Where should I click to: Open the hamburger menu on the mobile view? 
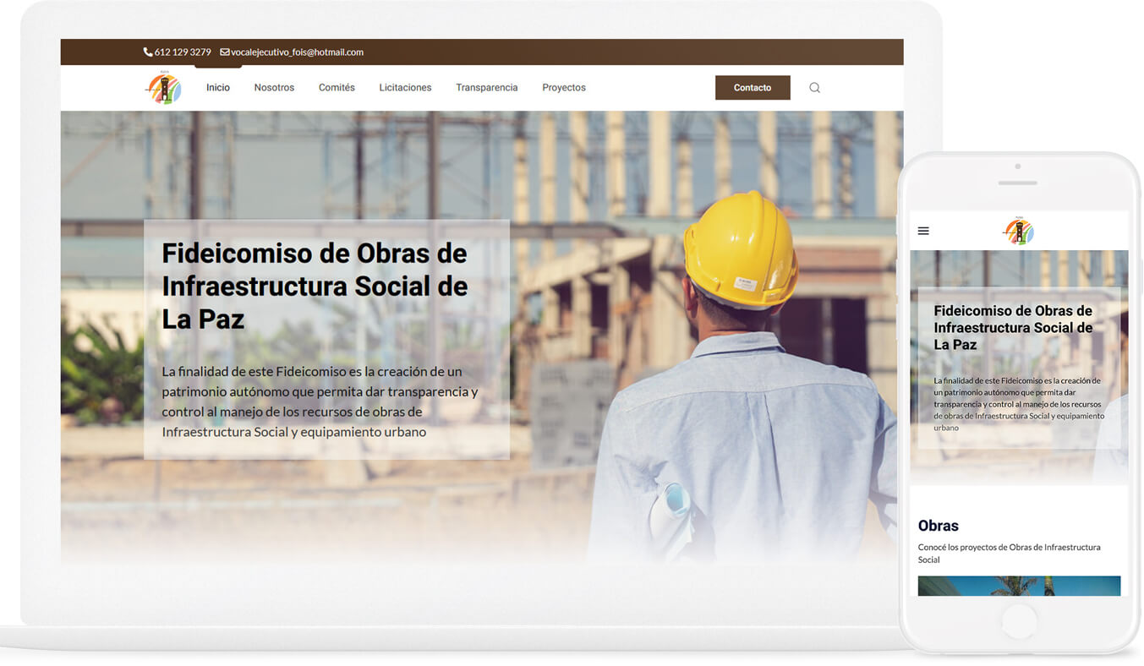coord(923,230)
